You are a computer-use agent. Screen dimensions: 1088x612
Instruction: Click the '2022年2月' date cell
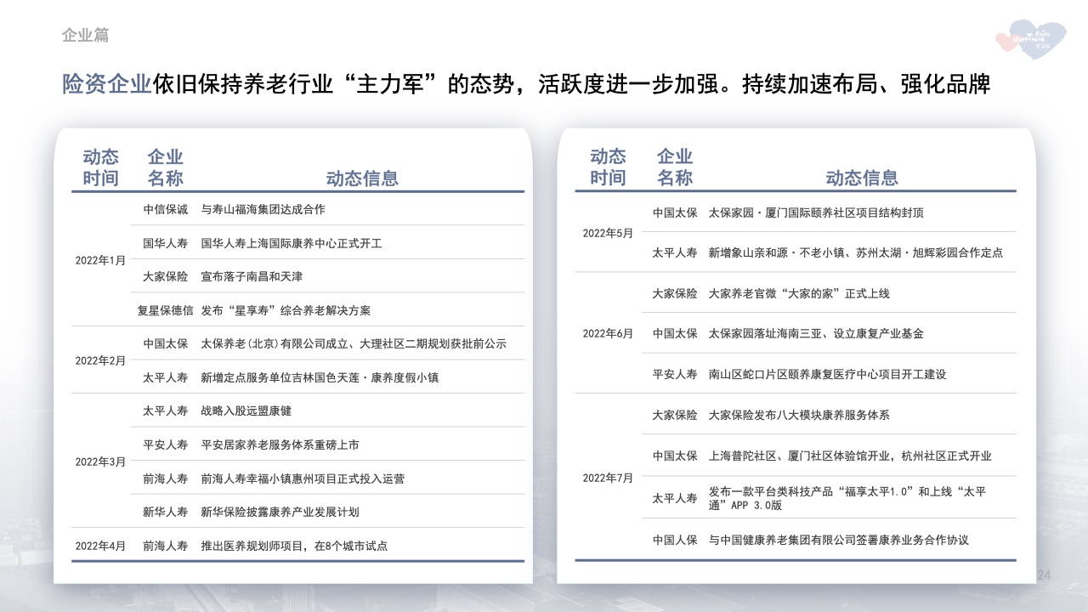[100, 360]
